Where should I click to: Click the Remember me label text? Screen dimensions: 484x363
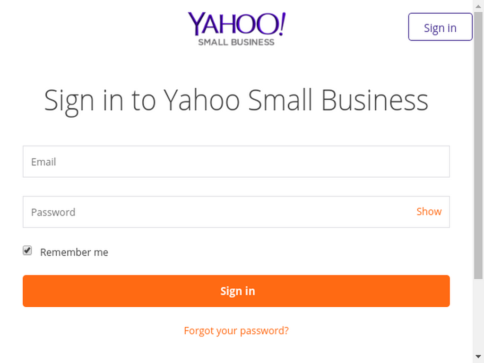[x=74, y=252]
